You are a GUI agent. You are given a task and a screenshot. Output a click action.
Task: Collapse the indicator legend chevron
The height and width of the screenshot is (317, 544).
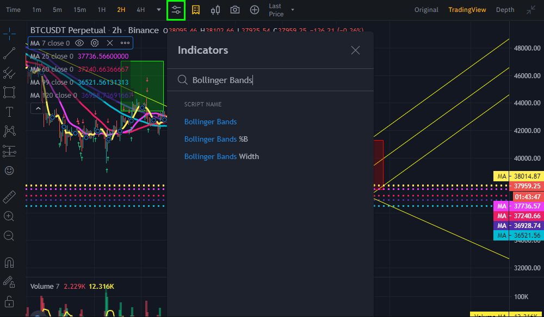(x=38, y=109)
